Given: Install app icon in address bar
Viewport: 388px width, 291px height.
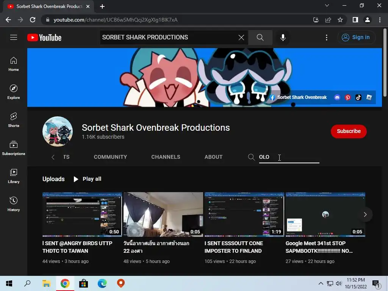Looking at the screenshot, I should tap(316, 20).
